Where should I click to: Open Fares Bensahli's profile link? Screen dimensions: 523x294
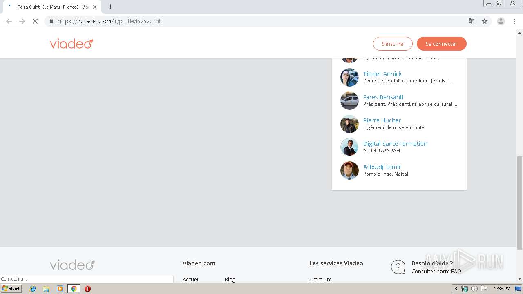(383, 97)
